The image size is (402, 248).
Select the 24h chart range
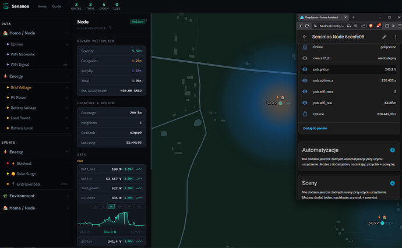pyautogui.click(x=129, y=207)
